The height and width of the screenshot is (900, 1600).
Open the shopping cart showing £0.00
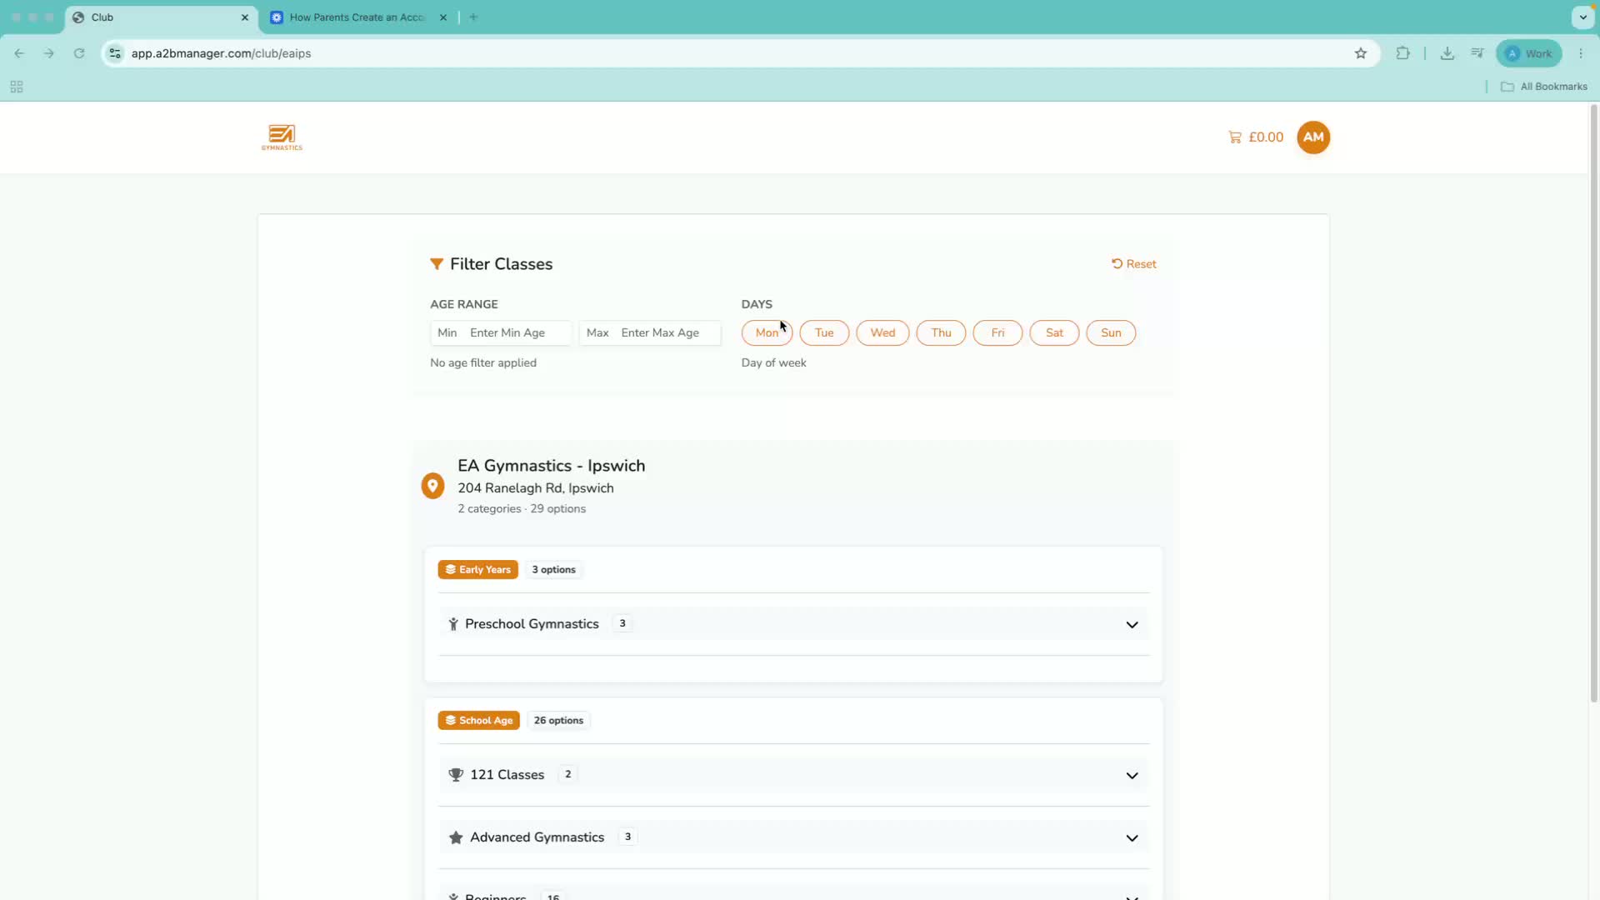[1255, 137]
